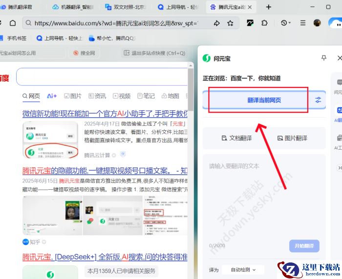
Task: Select the 笔记 search tab
Action: click(146, 96)
